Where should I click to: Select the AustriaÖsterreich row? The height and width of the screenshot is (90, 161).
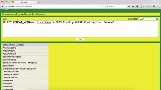(x=25, y=54)
